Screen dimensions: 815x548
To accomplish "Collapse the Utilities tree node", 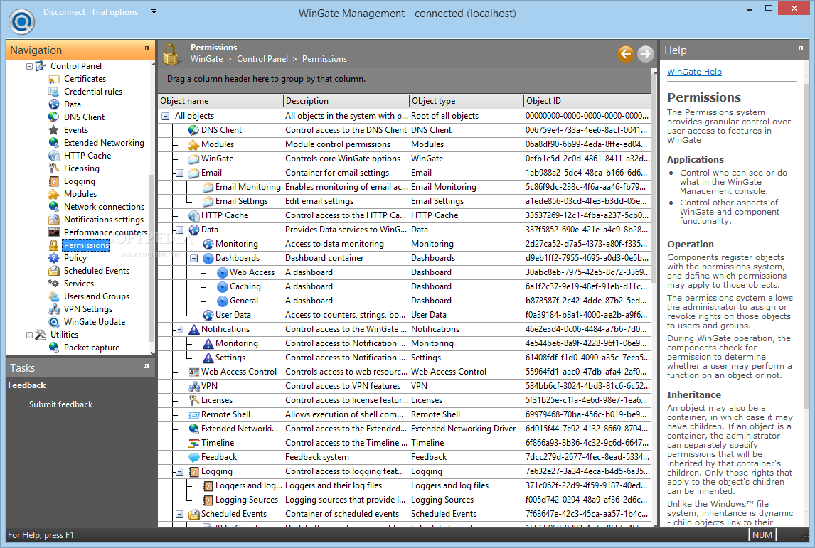I will pyautogui.click(x=30, y=335).
